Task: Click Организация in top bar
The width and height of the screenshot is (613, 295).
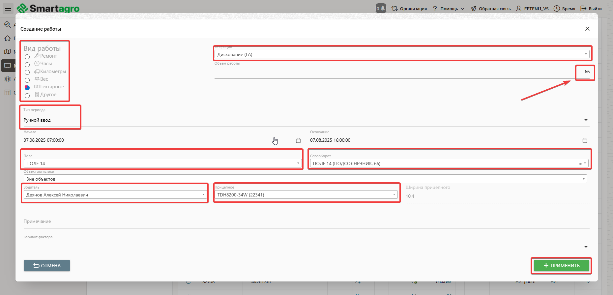Action: (409, 9)
